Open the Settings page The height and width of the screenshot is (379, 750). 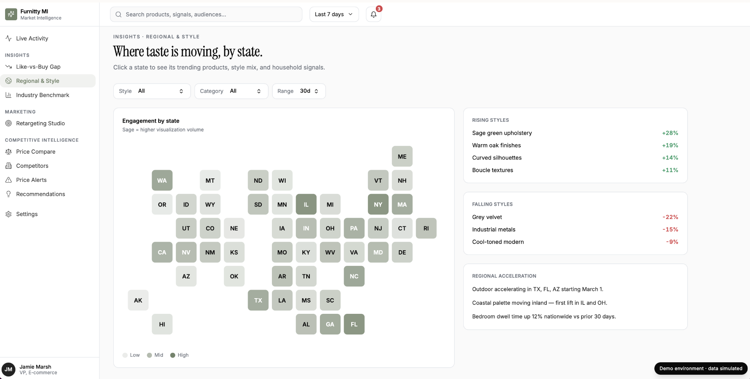[48, 214]
